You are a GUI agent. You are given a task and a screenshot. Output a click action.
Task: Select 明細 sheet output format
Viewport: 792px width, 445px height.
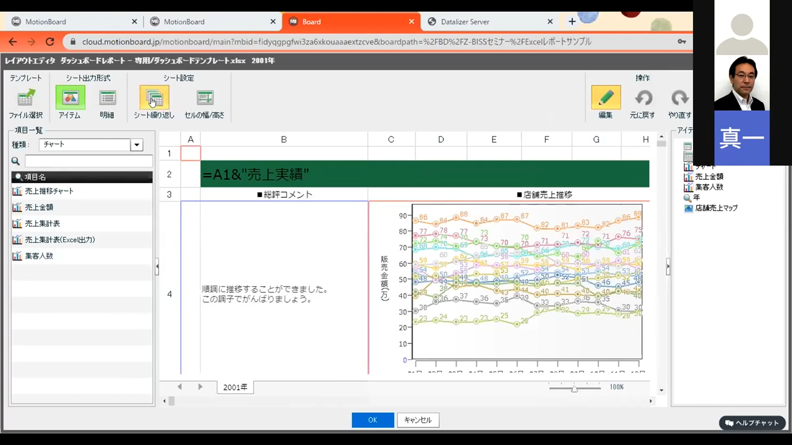pos(107,103)
